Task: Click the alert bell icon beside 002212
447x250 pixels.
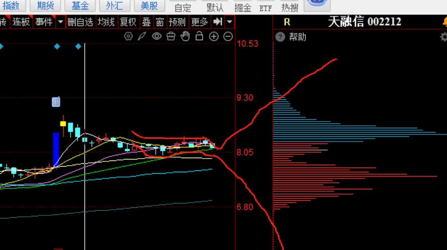Action: click(445, 22)
